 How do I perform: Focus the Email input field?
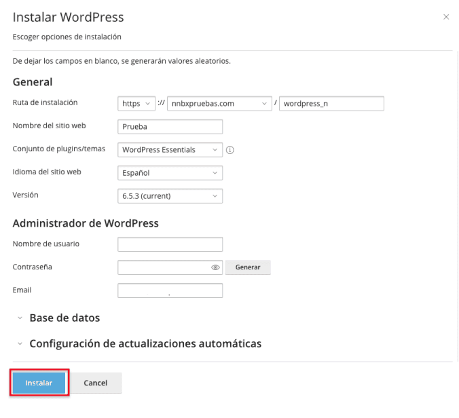coord(170,290)
